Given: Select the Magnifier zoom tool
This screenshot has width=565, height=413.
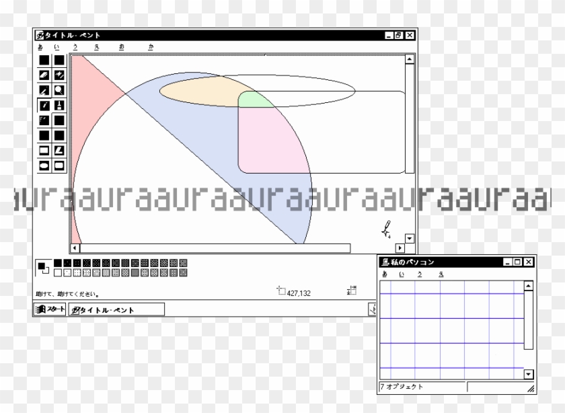Looking at the screenshot, I should click(x=59, y=89).
